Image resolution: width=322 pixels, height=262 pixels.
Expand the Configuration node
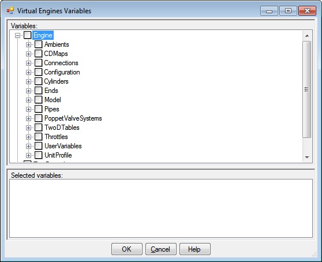(x=28, y=72)
